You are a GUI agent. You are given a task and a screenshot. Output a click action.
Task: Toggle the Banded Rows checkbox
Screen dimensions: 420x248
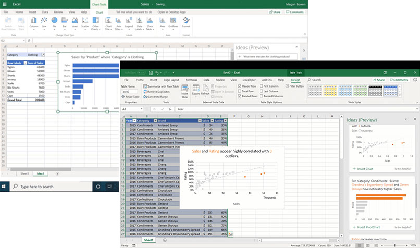(240, 96)
